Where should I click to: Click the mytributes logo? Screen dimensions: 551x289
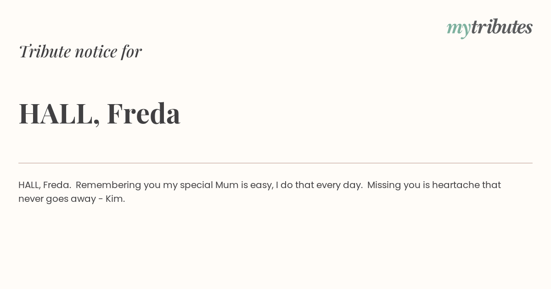(489, 28)
